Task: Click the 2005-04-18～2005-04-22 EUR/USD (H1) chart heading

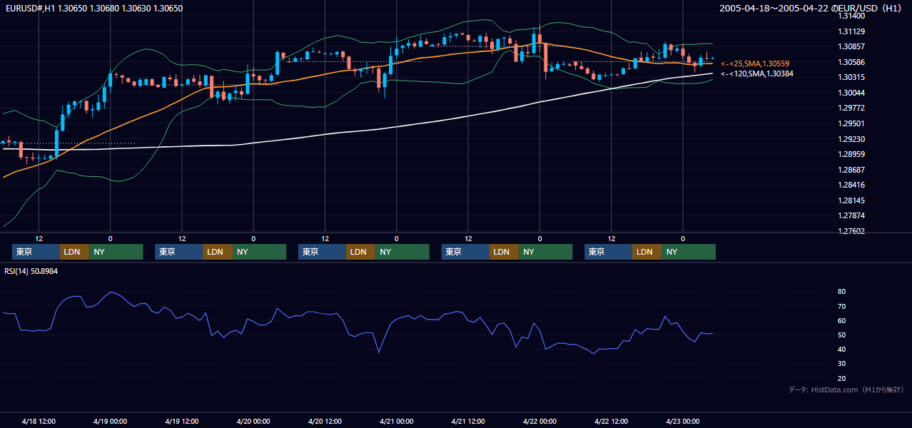Action: pyautogui.click(x=811, y=9)
